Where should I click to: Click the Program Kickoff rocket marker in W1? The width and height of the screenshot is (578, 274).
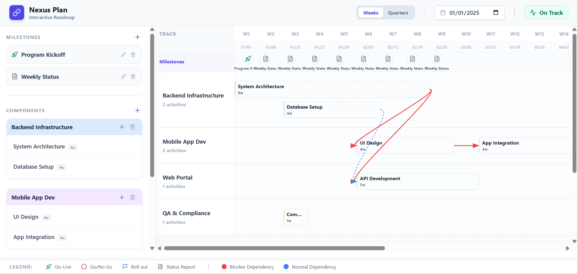[x=248, y=59]
